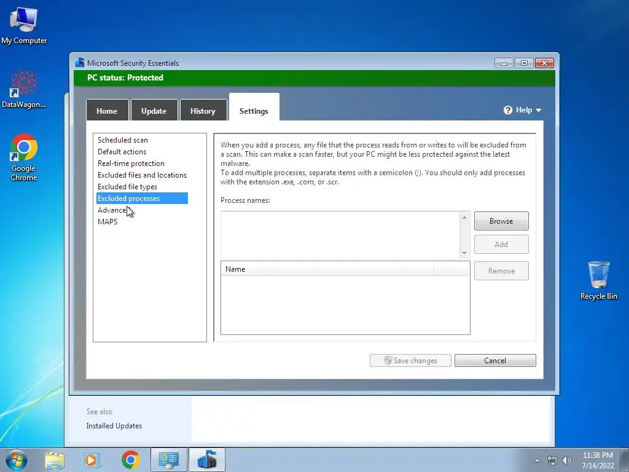Select Excluded file types

[x=127, y=187]
